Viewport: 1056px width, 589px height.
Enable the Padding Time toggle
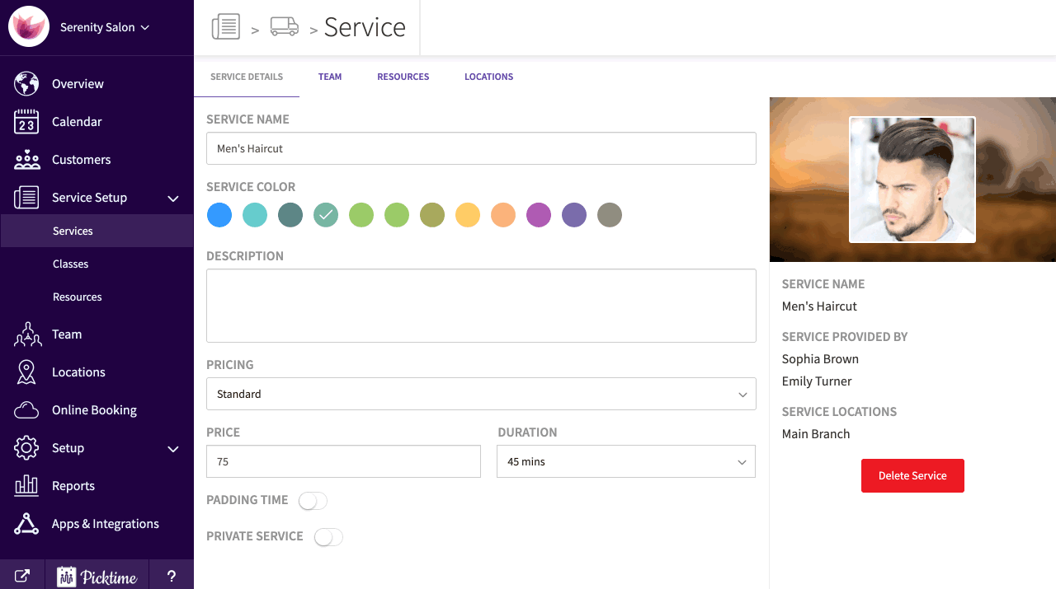313,501
